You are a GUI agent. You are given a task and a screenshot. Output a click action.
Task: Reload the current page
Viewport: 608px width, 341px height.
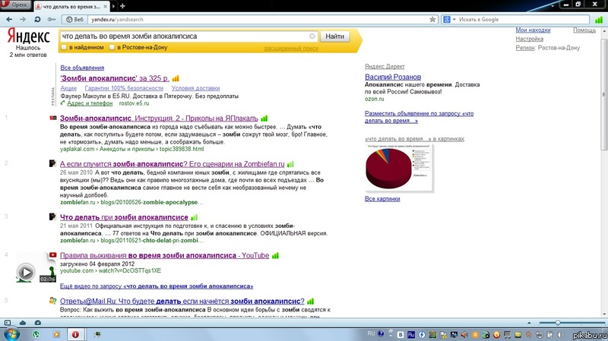(37, 19)
